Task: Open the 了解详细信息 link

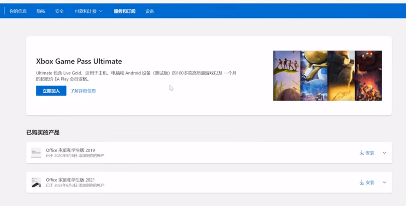Action: click(x=83, y=91)
